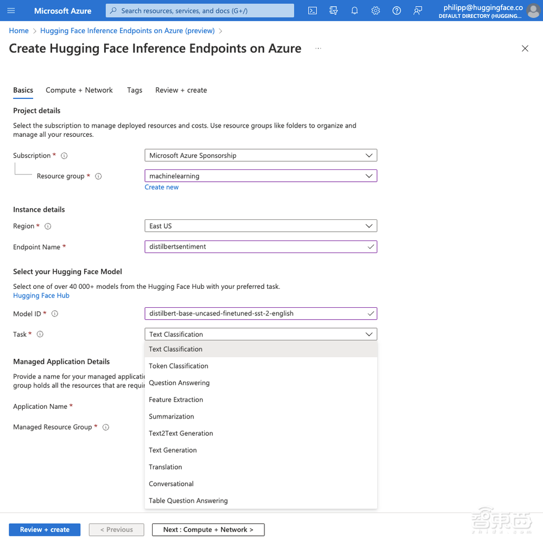543x544 pixels.
Task: Expand the Subscription dropdown
Action: 261,155
